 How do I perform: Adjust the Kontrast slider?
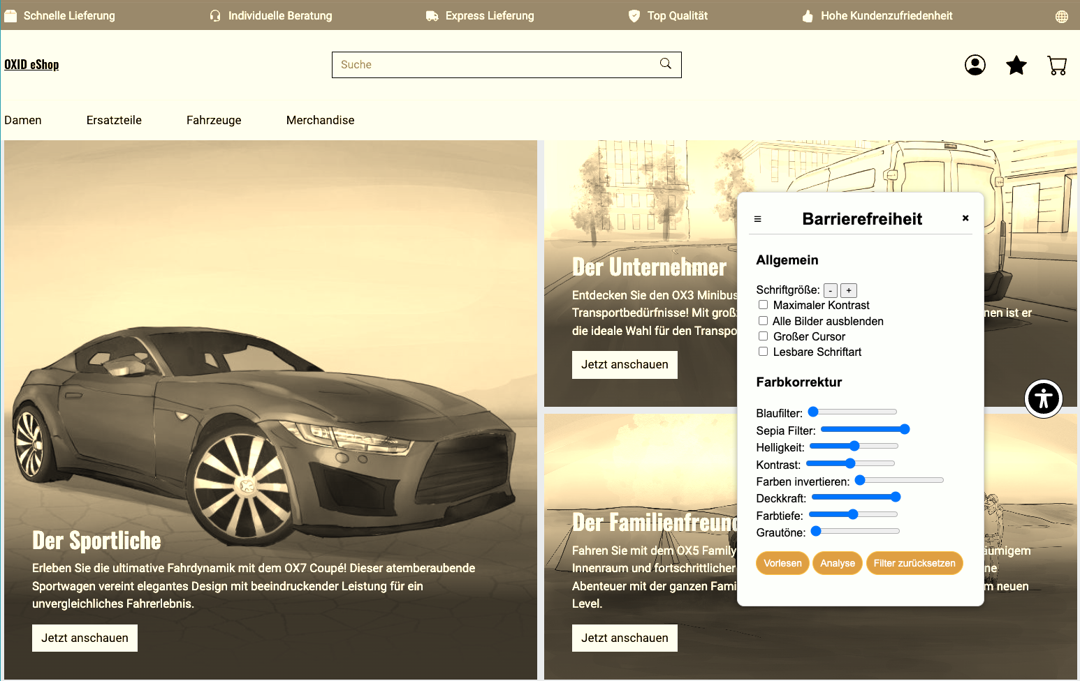[x=850, y=463]
